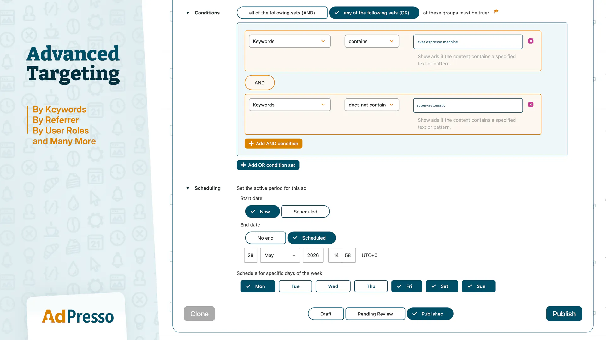Screen dimensions: 606x340
Task: Click 'Add AND condition' button
Action: (x=273, y=144)
